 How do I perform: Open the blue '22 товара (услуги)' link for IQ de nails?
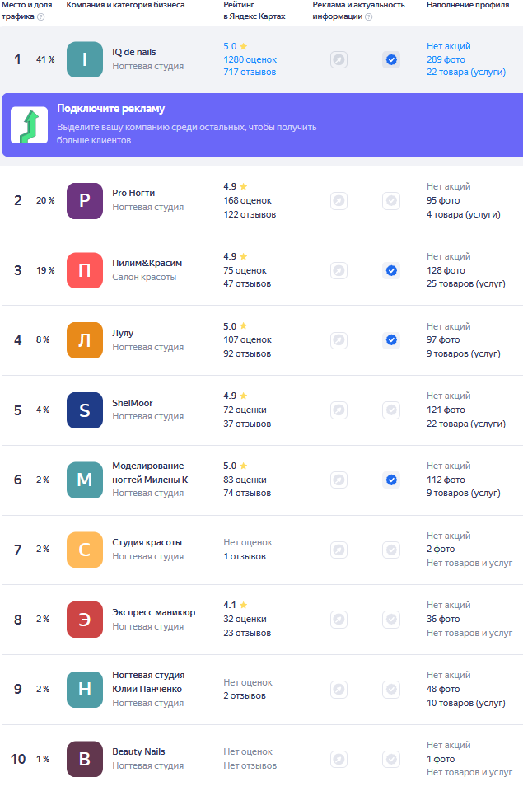tap(466, 73)
